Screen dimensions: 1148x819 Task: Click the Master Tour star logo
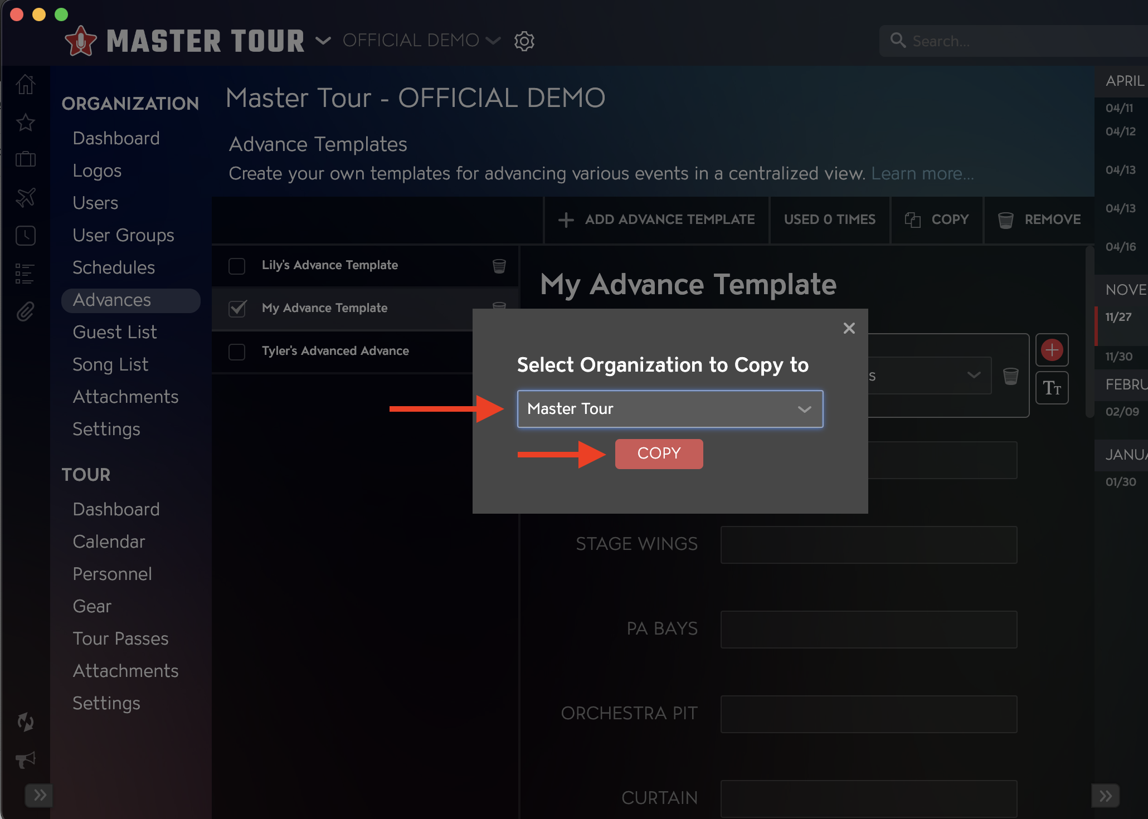[x=81, y=41]
